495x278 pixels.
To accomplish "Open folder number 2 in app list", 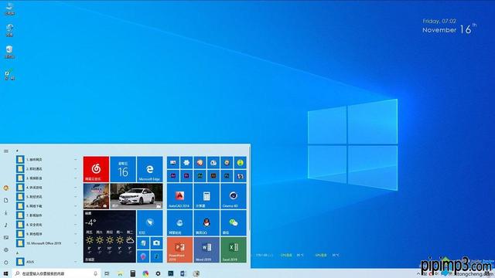I will [x=46, y=169].
